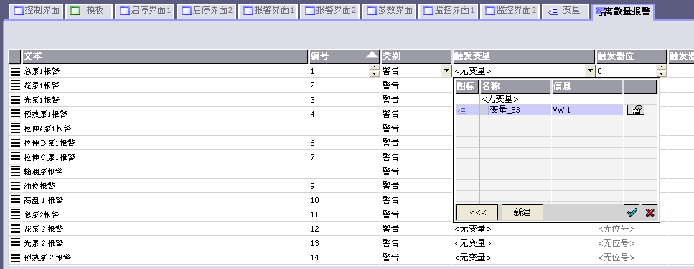Select row handle icon for 油位报警

point(16,185)
